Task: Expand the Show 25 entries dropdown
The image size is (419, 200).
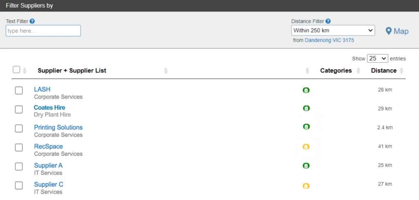Action: coord(378,59)
